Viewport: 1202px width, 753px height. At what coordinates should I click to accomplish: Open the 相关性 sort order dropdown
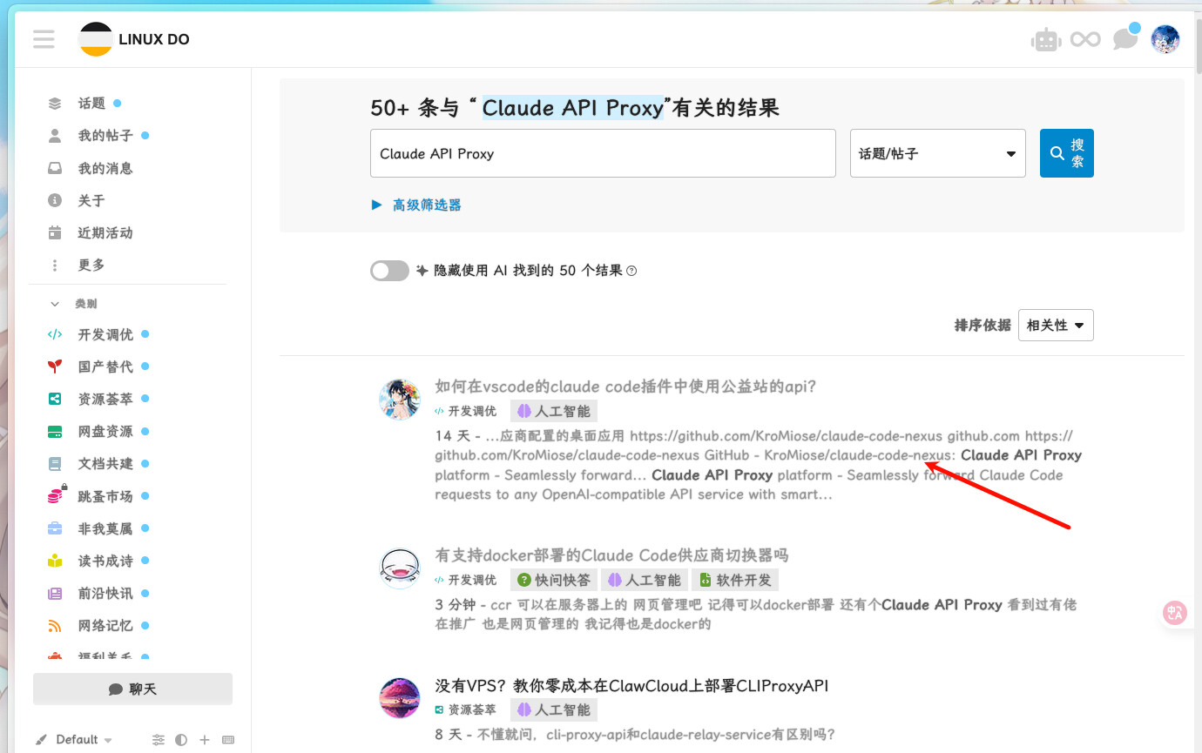[1056, 326]
